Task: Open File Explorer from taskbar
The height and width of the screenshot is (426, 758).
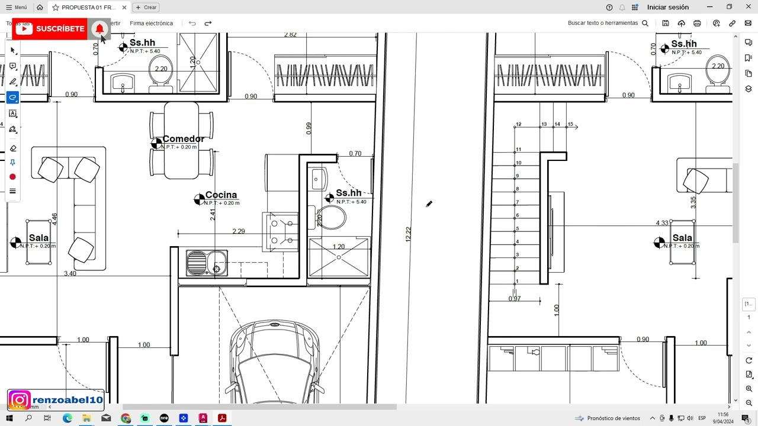Action: [86, 418]
